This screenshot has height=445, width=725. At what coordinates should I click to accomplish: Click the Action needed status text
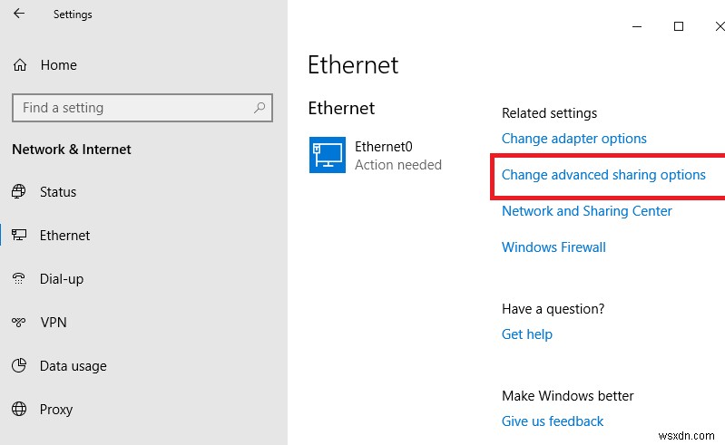click(398, 165)
